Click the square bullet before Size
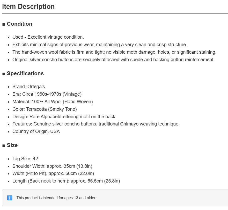Viewport: 228px width, 210px height. (x=4, y=146)
